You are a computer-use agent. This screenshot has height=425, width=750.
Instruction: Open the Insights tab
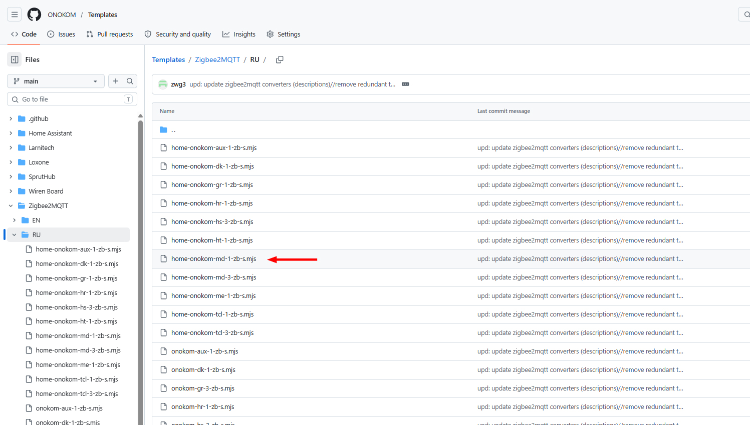(x=239, y=34)
